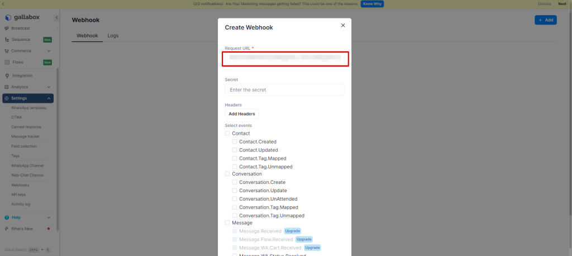Click the Add Headers button

(x=242, y=114)
